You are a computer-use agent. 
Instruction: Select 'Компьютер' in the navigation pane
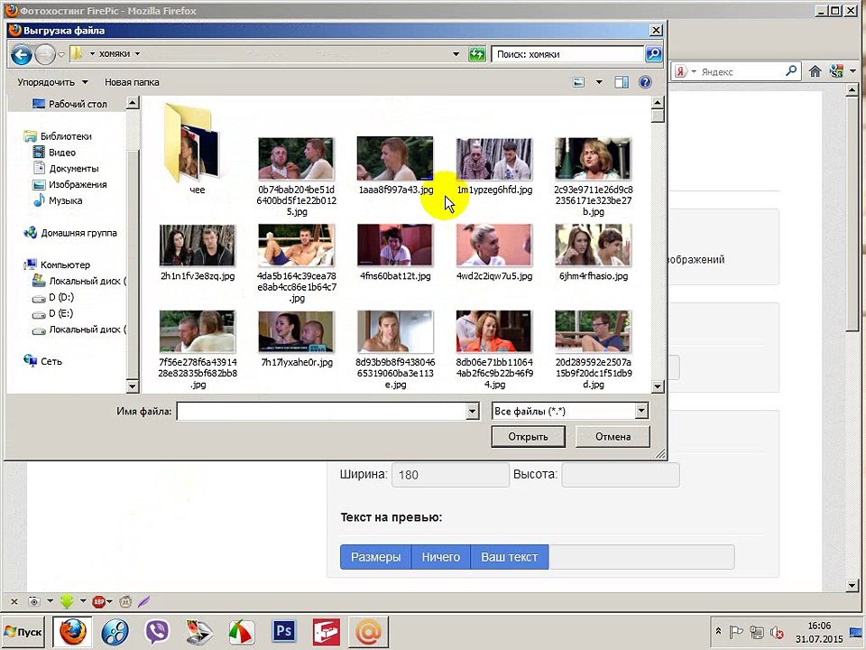[x=57, y=265]
